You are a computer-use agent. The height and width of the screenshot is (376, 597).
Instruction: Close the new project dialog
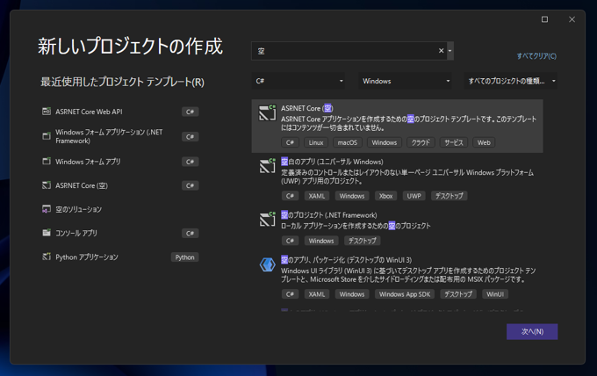coord(572,19)
